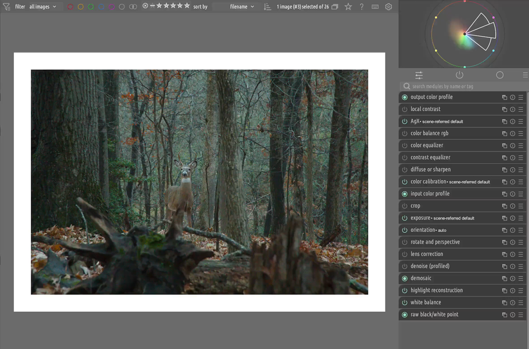Reset denoise (profiled) parameters
Screen dimensions: 529x349
click(512, 266)
